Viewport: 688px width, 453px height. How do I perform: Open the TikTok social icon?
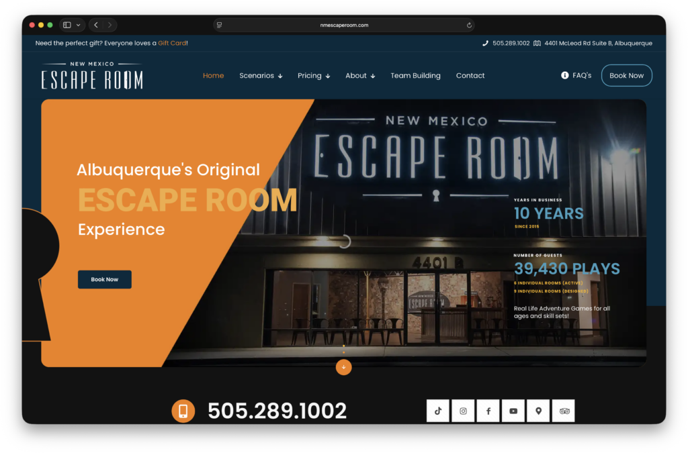(x=437, y=411)
